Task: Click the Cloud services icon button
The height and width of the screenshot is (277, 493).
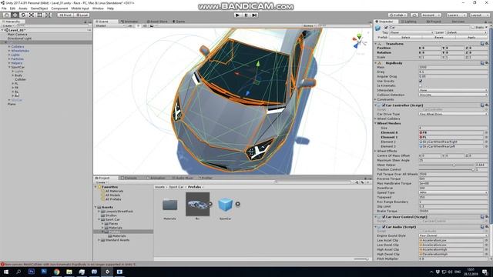Action: (x=414, y=15)
